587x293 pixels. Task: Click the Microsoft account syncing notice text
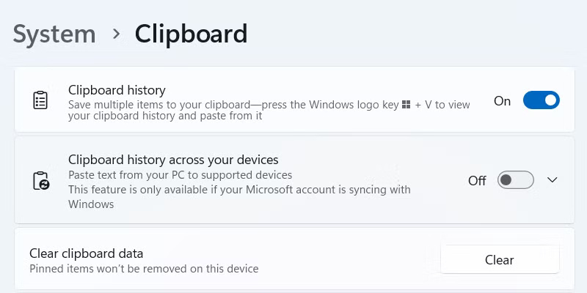pos(239,190)
